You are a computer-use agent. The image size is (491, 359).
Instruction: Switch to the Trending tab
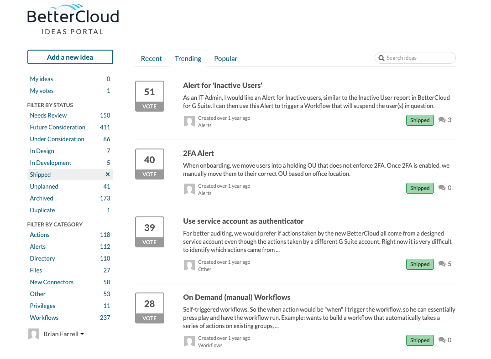pos(188,58)
